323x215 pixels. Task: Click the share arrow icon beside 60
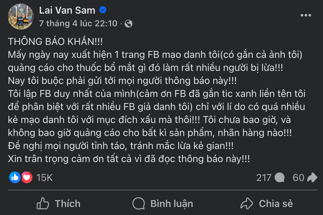pos(312,178)
